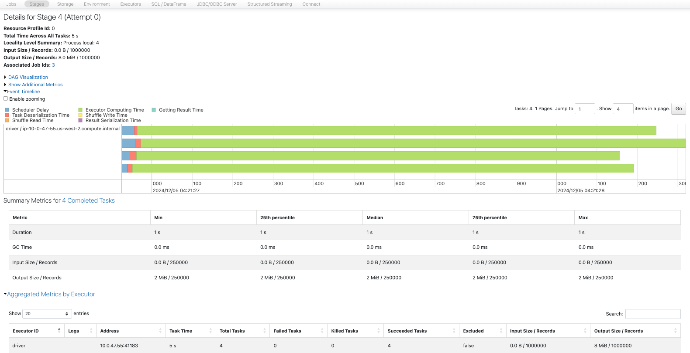This screenshot has width=690, height=353.
Task: Sort by Output Size / Records column
Action: click(635, 331)
